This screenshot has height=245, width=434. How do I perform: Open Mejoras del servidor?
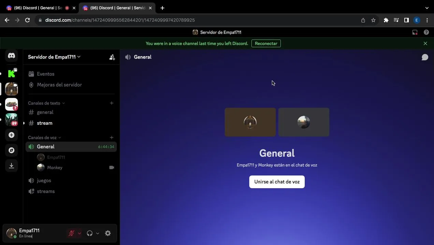[71, 85]
